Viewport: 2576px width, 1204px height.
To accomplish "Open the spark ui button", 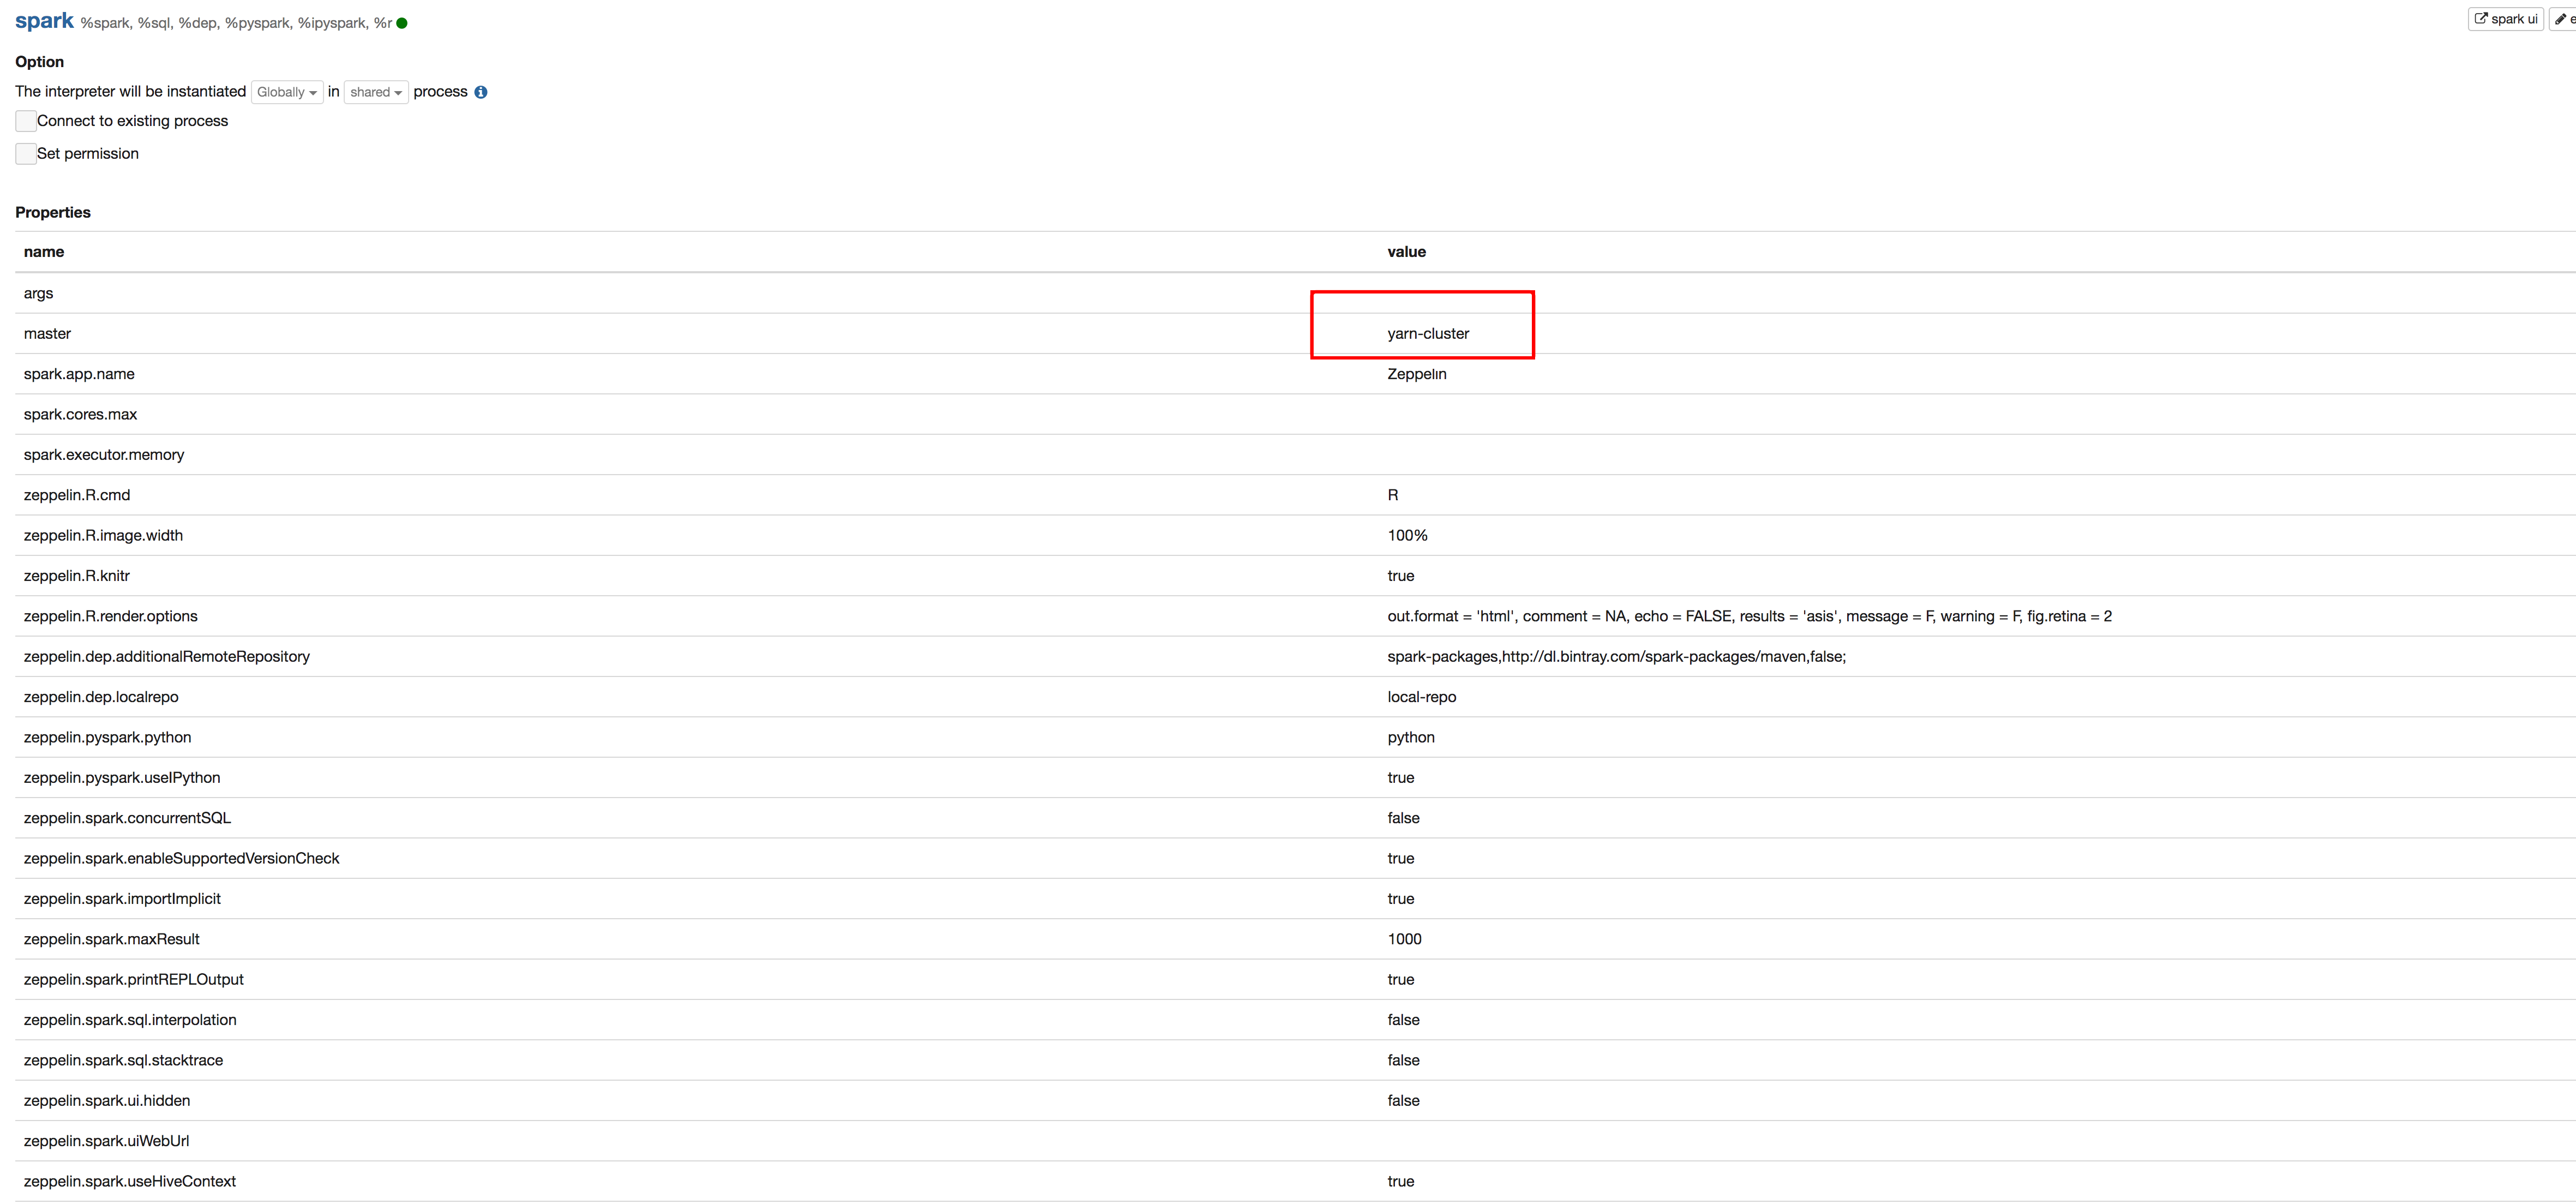I will [2505, 19].
